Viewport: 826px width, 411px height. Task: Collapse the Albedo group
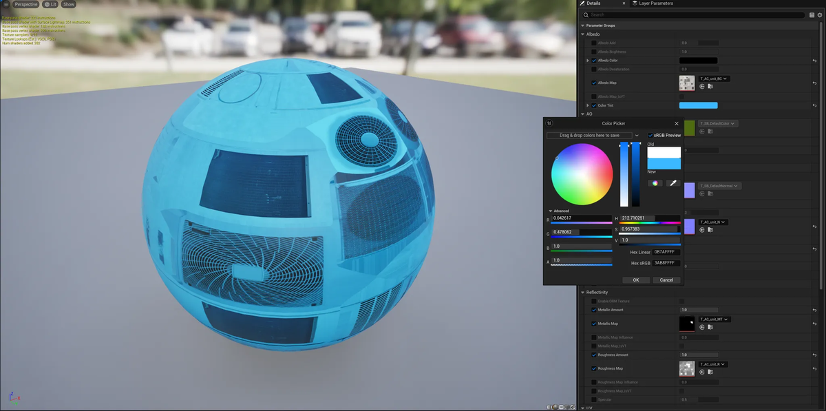coord(583,34)
